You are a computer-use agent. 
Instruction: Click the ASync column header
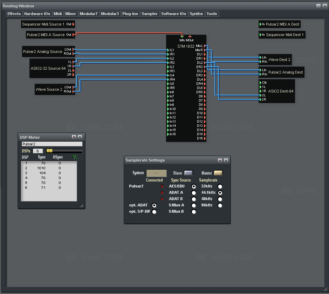(58, 157)
